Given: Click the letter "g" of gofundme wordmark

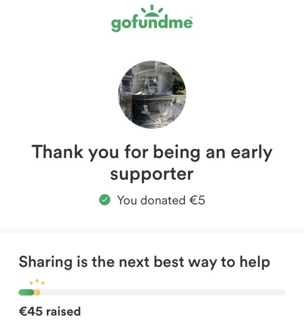Looking at the screenshot, I should pyautogui.click(x=117, y=25).
